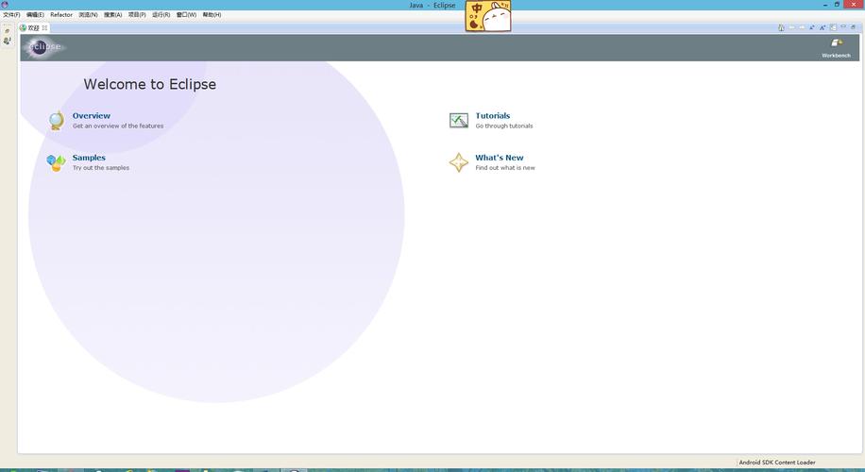Click the upper left-sidebar fast view icon
Image resolution: width=865 pixels, height=472 pixels.
[x=8, y=31]
